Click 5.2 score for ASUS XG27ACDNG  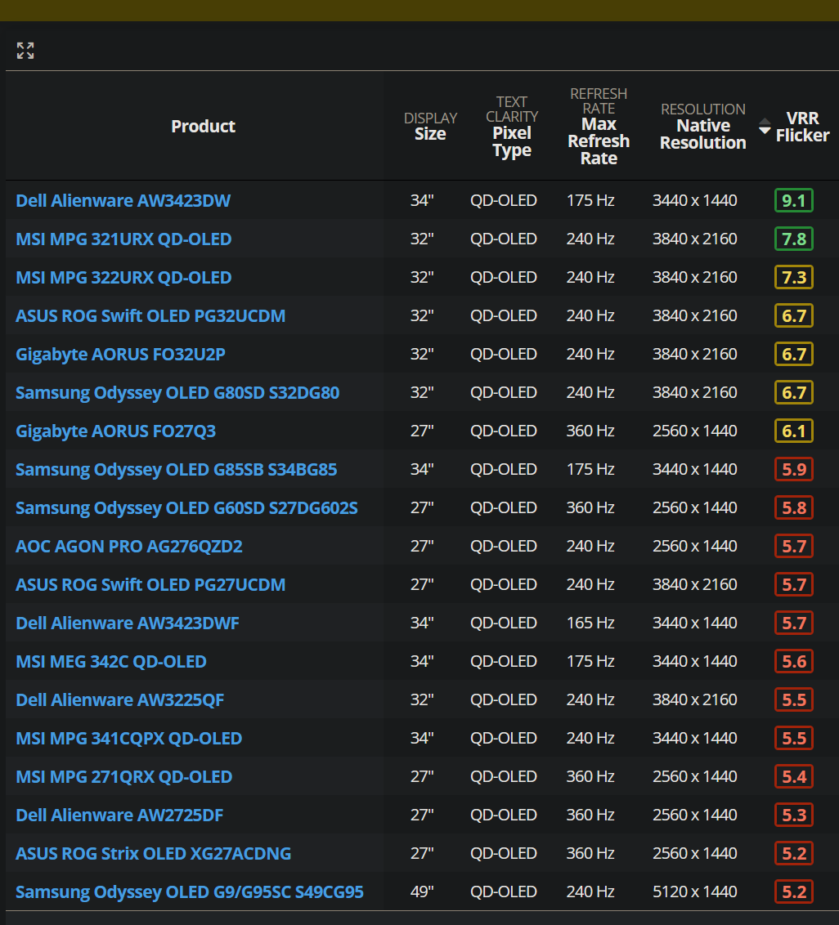(x=793, y=854)
